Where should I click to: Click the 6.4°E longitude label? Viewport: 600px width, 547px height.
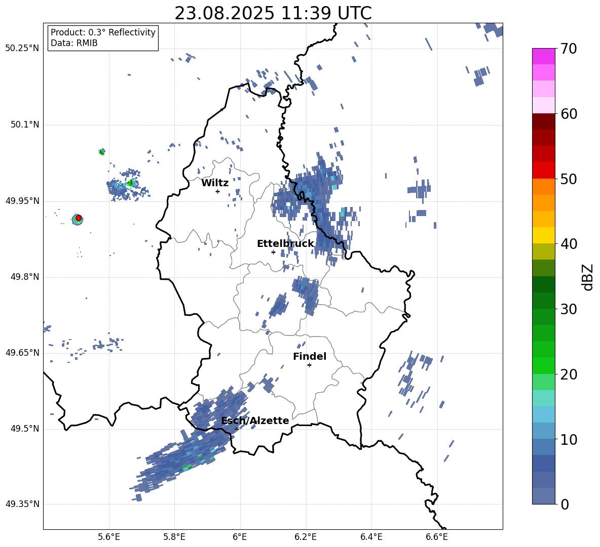point(371,537)
